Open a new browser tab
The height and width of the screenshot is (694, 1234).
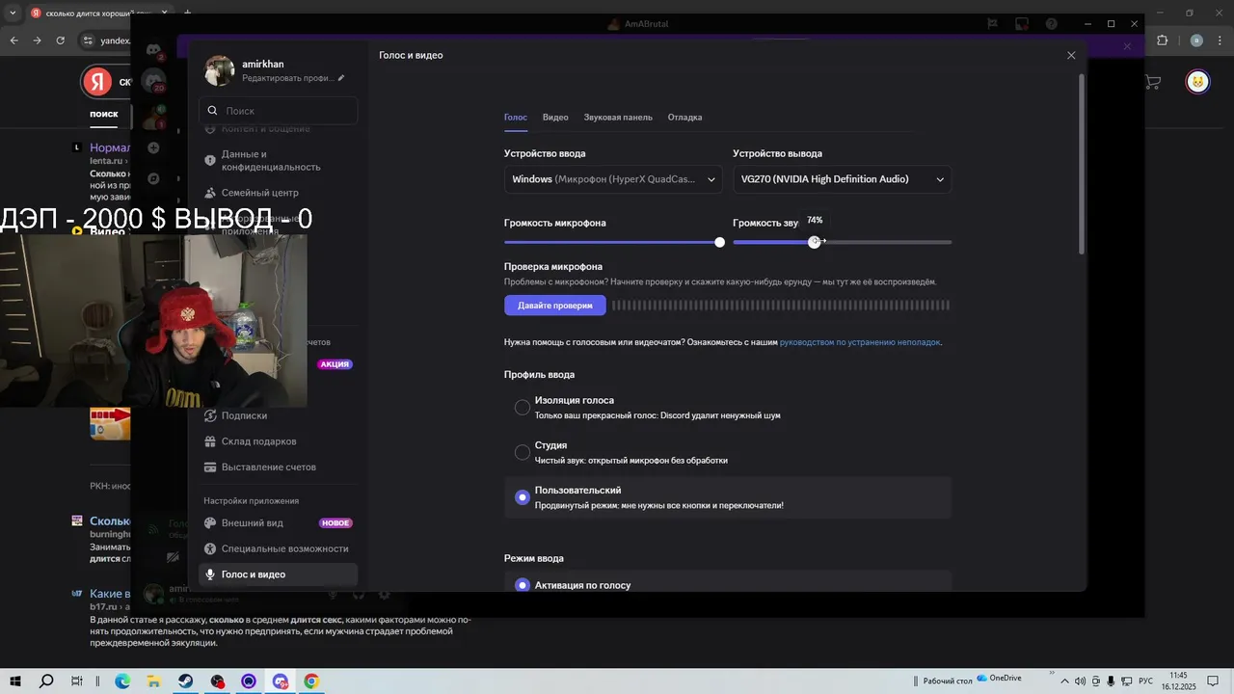(187, 13)
